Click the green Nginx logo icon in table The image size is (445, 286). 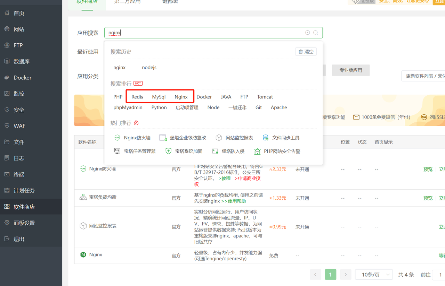83,254
